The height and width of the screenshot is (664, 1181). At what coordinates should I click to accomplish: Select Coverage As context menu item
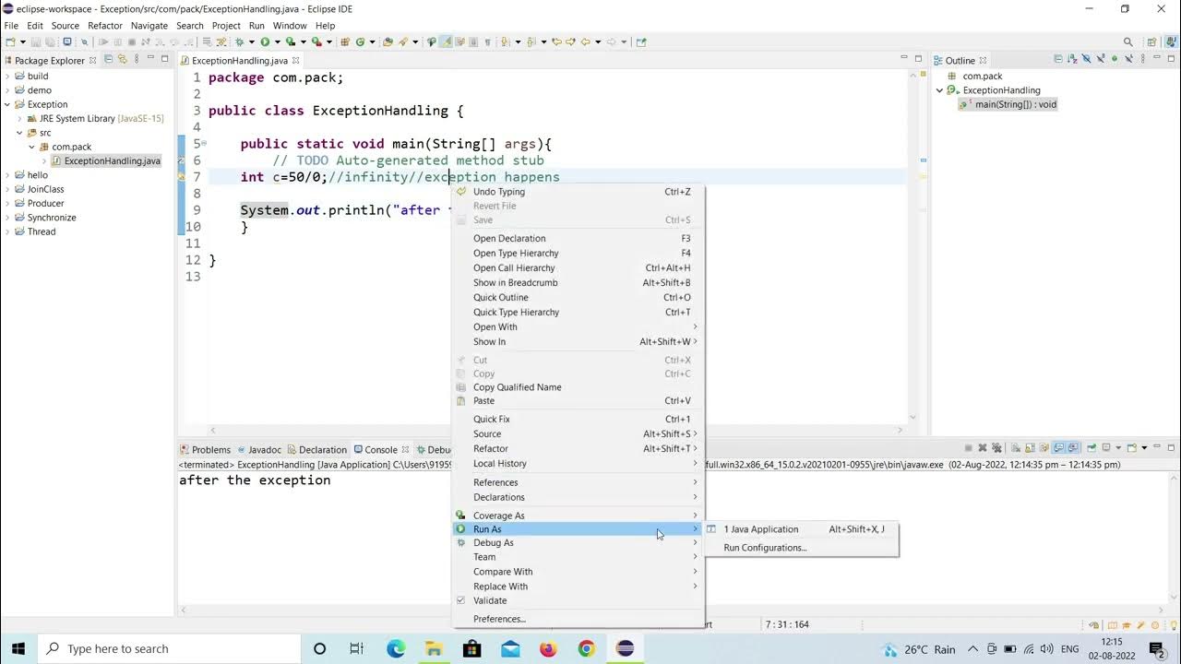point(579,516)
